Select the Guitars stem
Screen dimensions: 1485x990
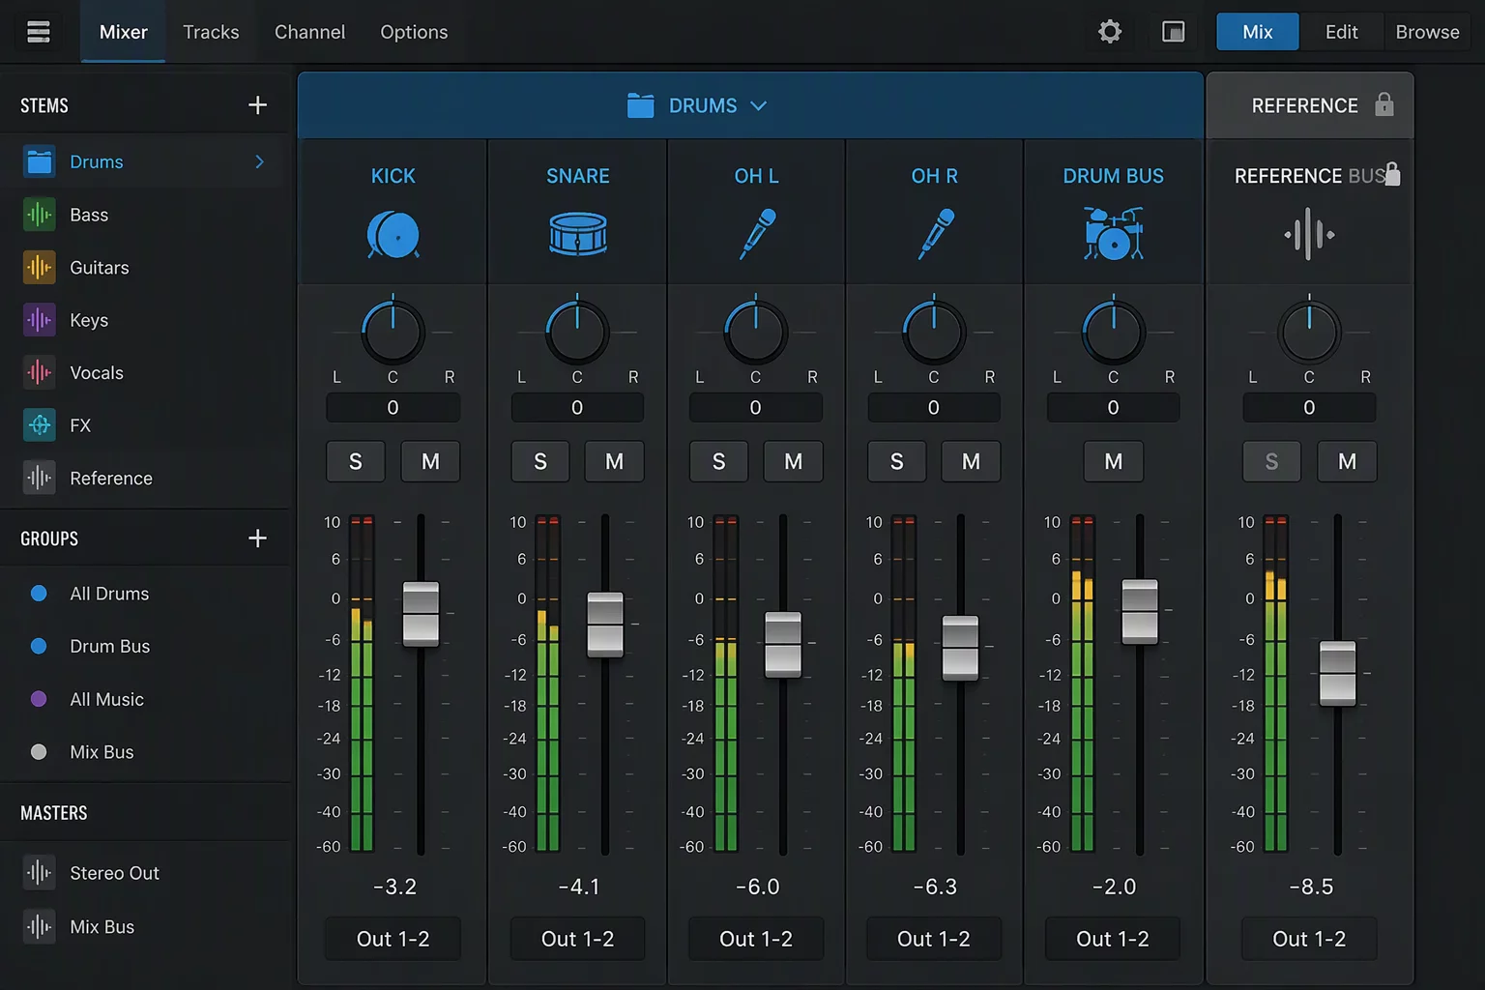[x=145, y=267]
